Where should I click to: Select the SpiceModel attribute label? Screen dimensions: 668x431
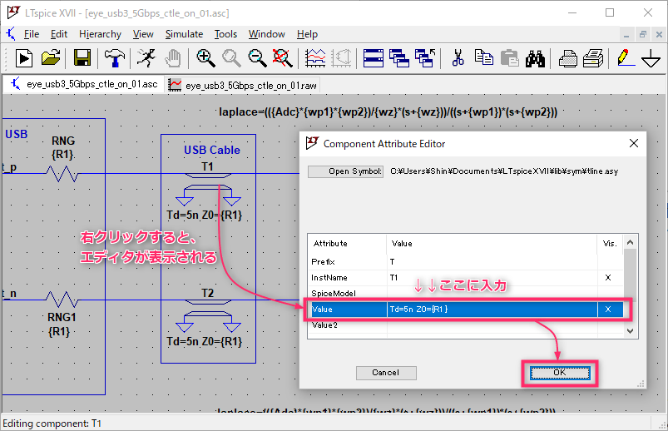334,294
